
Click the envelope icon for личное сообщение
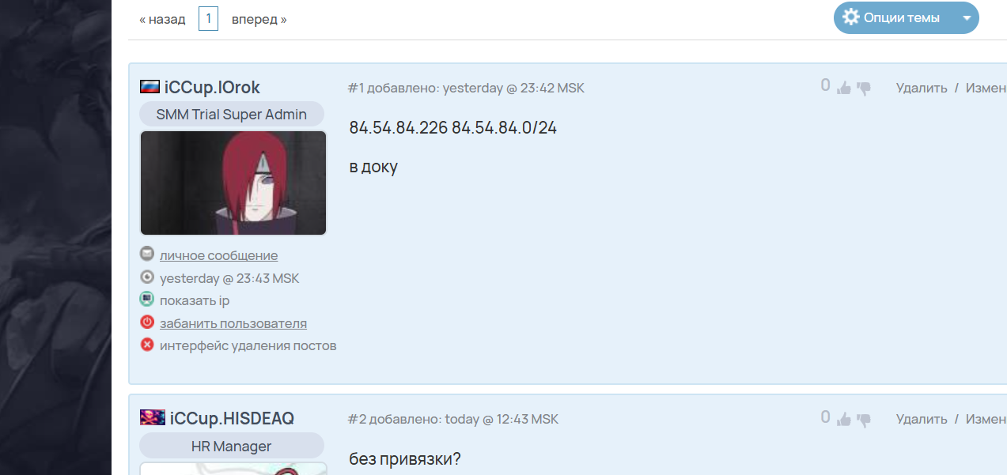click(x=146, y=254)
